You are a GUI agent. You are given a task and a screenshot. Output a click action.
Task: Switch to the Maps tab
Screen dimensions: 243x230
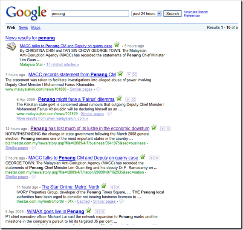[x=36, y=27]
